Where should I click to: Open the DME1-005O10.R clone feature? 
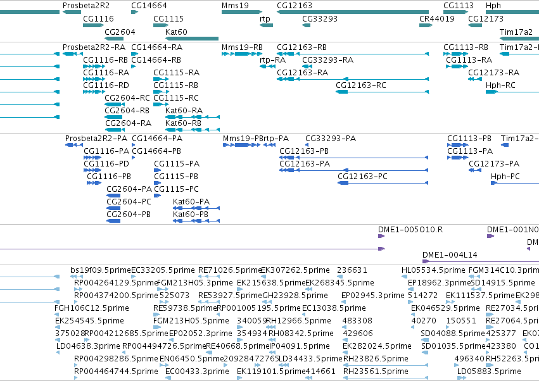(381, 236)
